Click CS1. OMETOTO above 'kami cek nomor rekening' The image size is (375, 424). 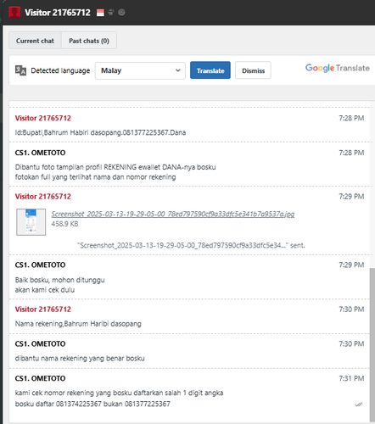(40, 378)
